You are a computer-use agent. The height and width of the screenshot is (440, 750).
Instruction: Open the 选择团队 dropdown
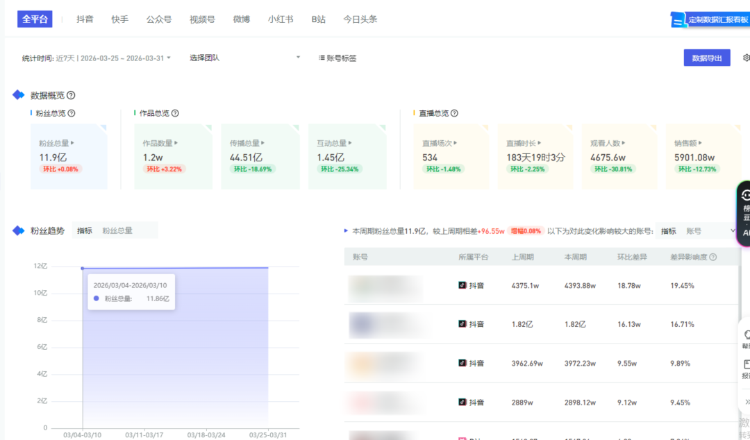tap(244, 58)
